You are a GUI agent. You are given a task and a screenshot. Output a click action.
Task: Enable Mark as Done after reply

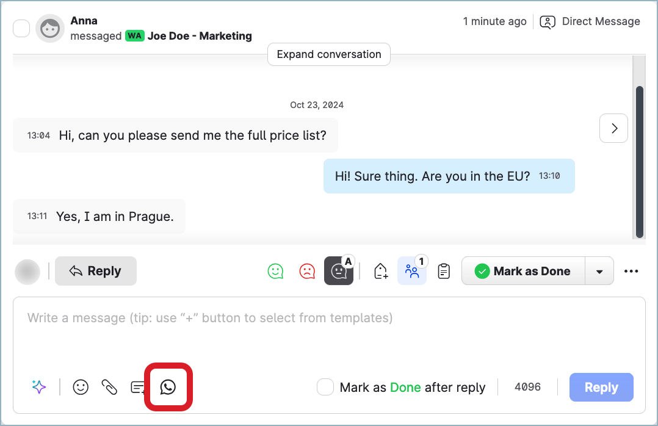325,387
